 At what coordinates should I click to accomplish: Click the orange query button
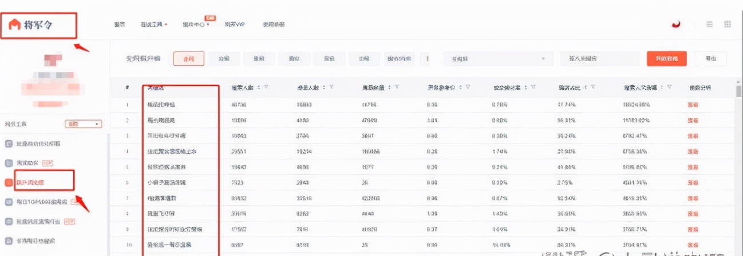[667, 59]
